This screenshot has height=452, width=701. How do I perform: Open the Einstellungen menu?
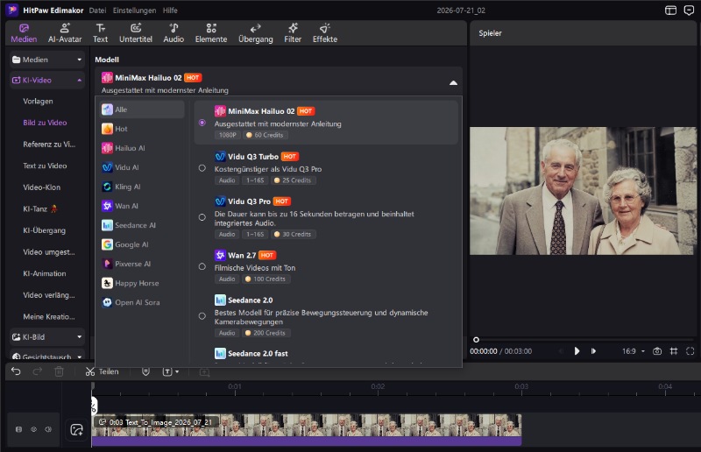134,11
